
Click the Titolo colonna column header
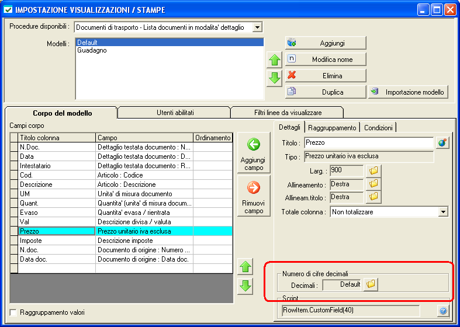click(x=57, y=137)
